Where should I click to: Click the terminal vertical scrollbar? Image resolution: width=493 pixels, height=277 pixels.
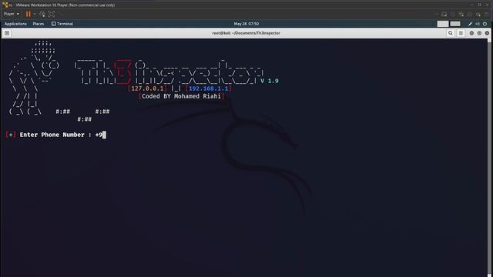pos(489,157)
